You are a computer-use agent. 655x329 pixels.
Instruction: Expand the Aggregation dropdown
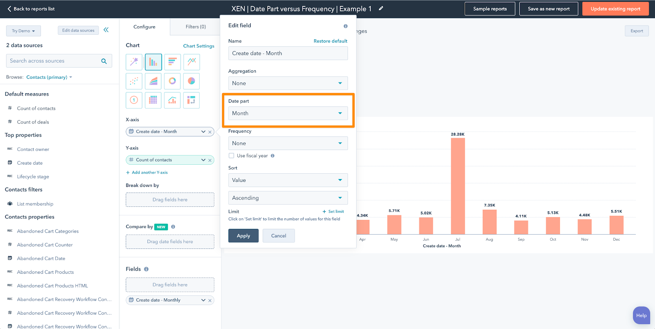click(x=288, y=83)
